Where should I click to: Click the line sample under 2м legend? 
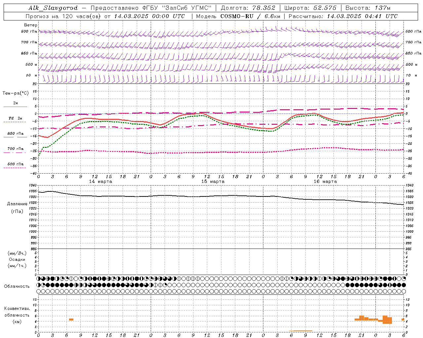(x=15, y=107)
